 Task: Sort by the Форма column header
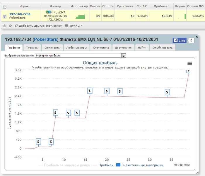(180, 6)
